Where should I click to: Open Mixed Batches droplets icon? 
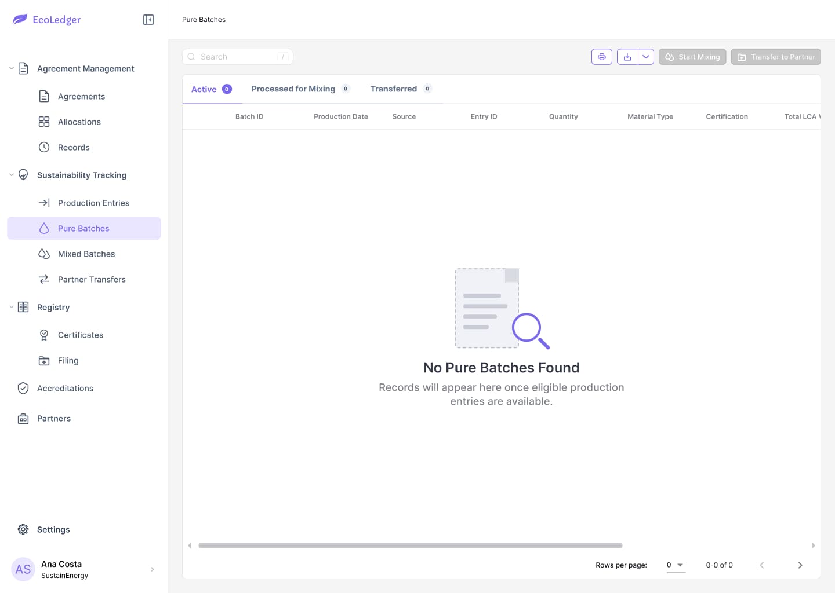tap(44, 254)
